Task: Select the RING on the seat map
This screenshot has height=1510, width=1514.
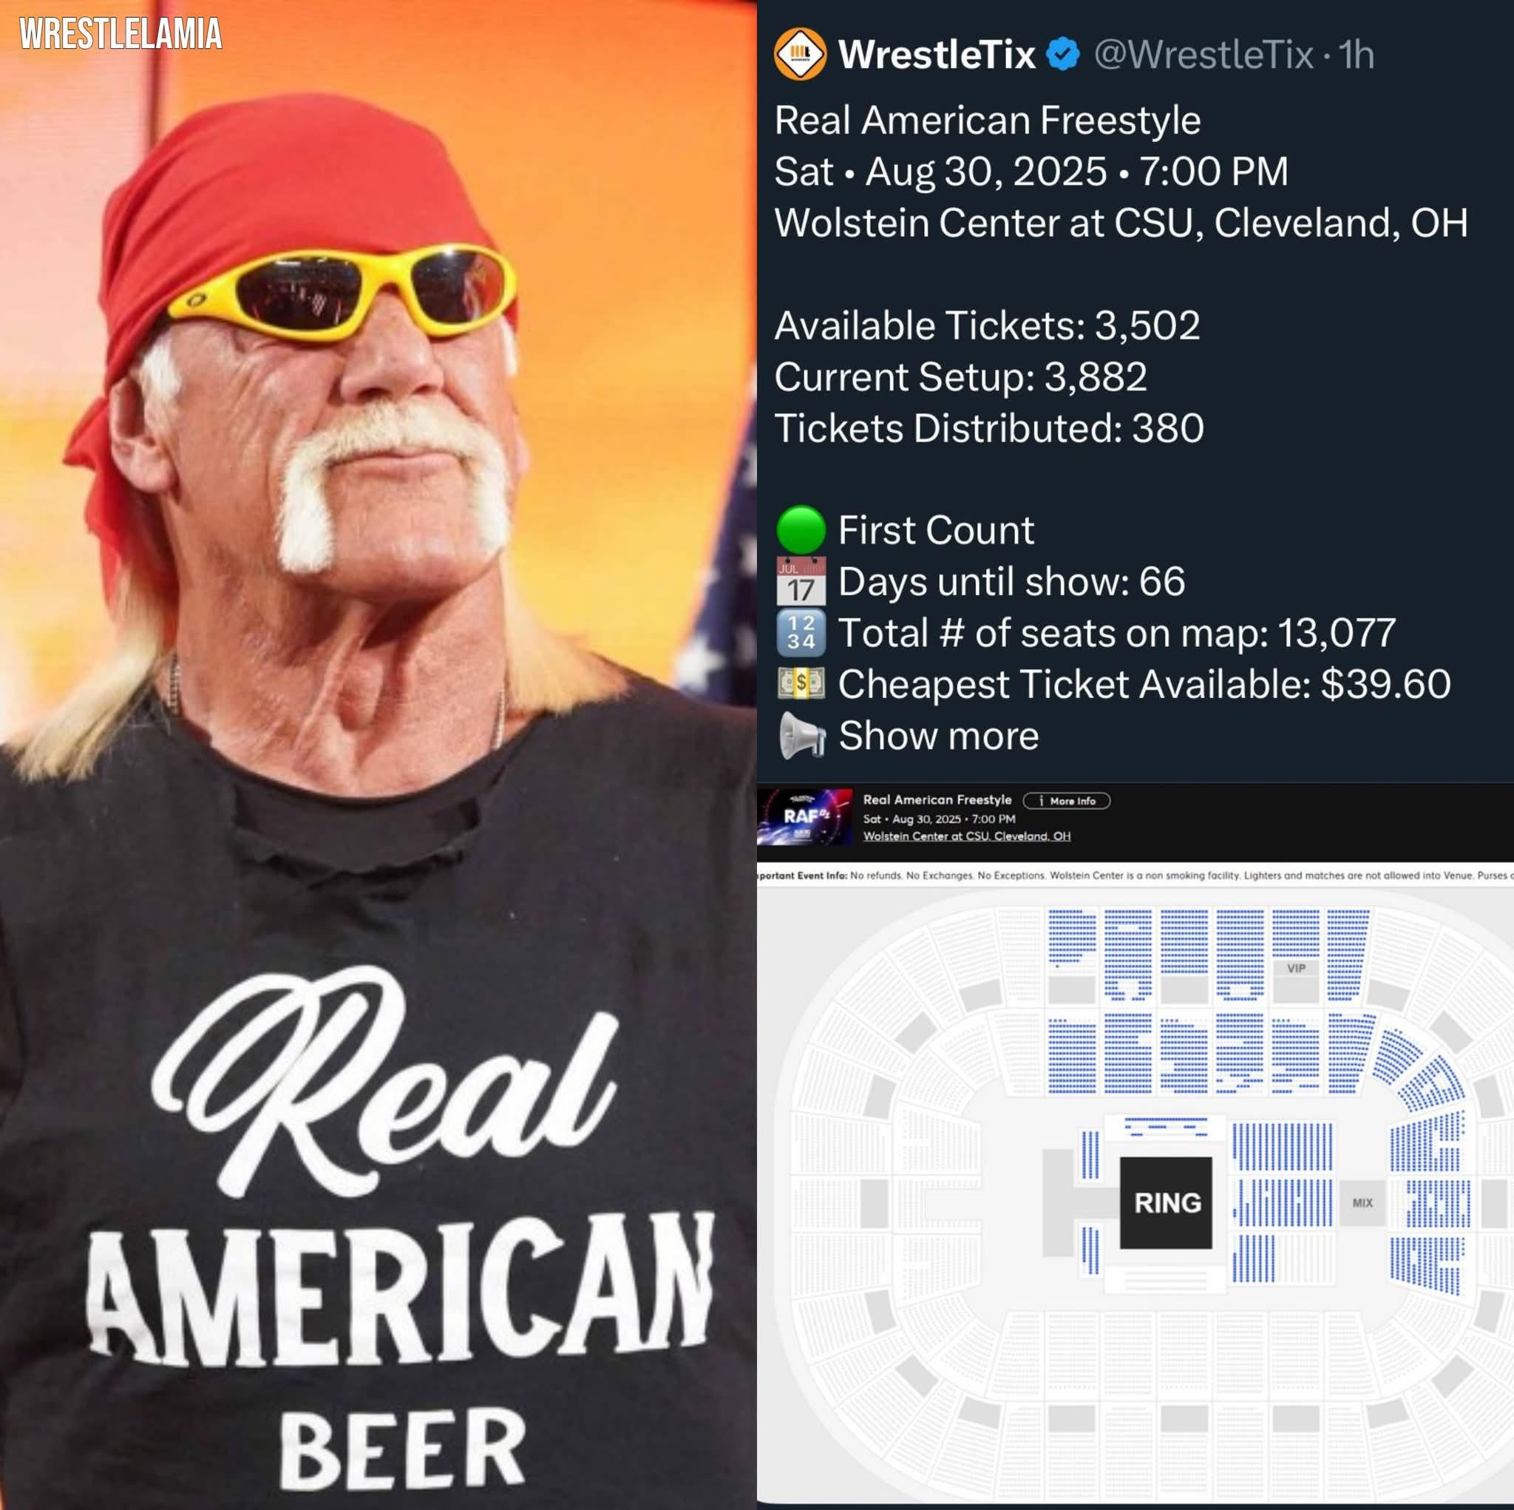Action: tap(1166, 1202)
